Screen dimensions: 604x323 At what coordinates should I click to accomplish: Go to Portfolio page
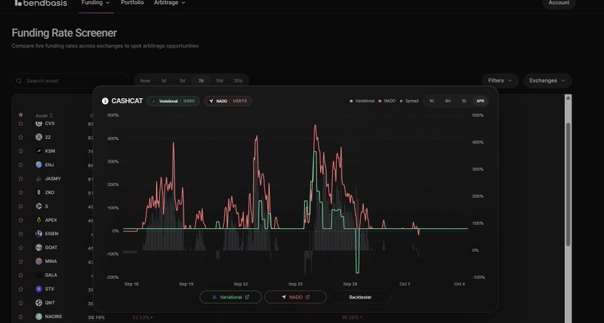pos(132,3)
